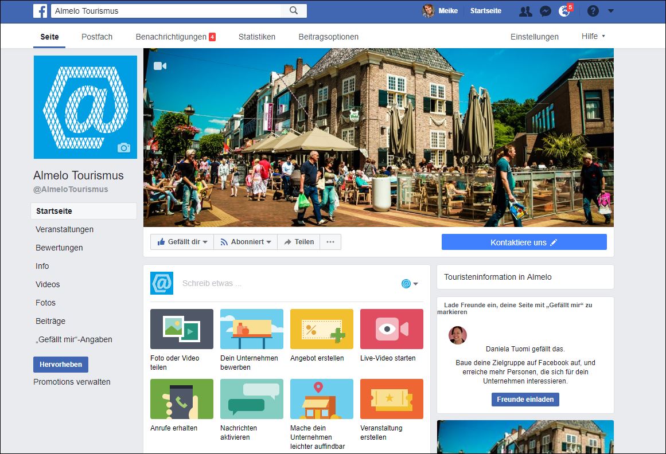Click the Promotions verwalten link
This screenshot has width=666, height=454.
(72, 382)
